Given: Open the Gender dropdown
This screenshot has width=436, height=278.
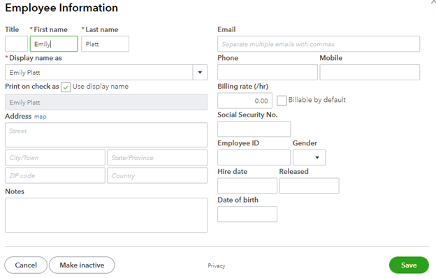Looking at the screenshot, I should coord(310,158).
